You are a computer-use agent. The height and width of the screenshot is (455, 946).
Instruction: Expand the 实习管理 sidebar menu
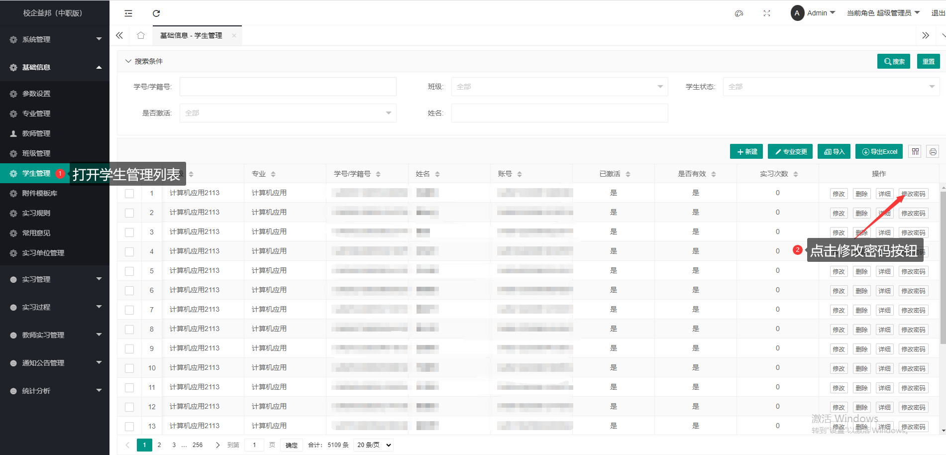point(55,279)
